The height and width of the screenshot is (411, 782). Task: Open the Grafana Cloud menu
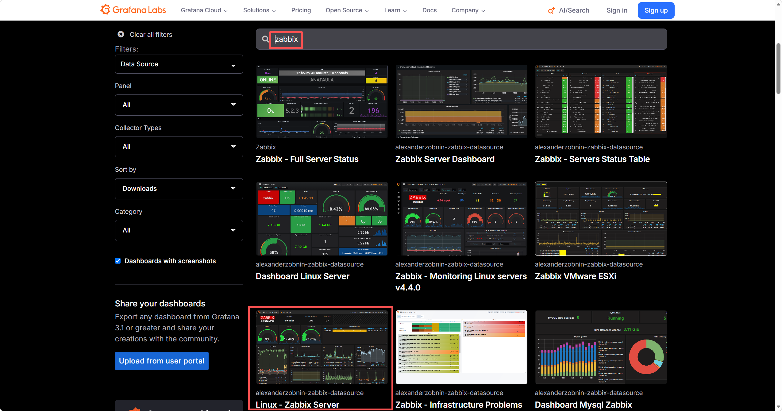(x=204, y=10)
